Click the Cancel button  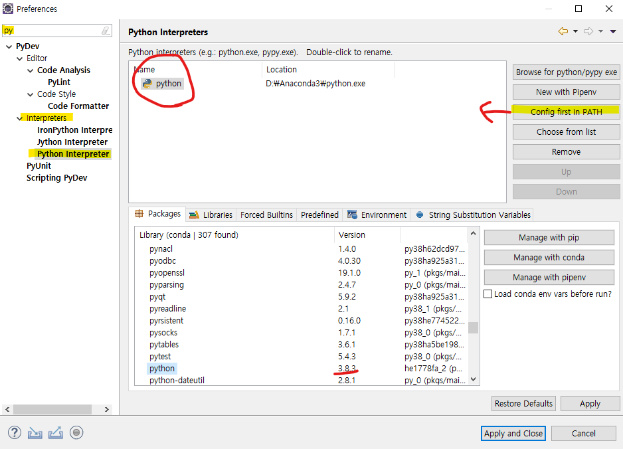coord(583,433)
